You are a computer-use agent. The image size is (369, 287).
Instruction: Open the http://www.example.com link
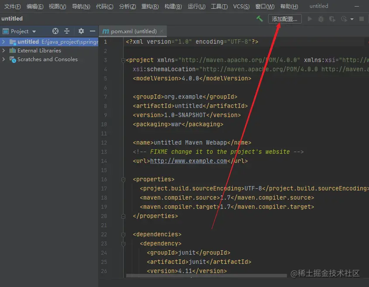click(189, 161)
